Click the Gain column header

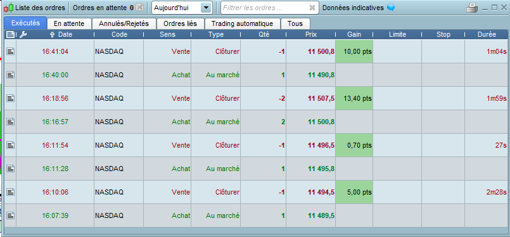(354, 34)
